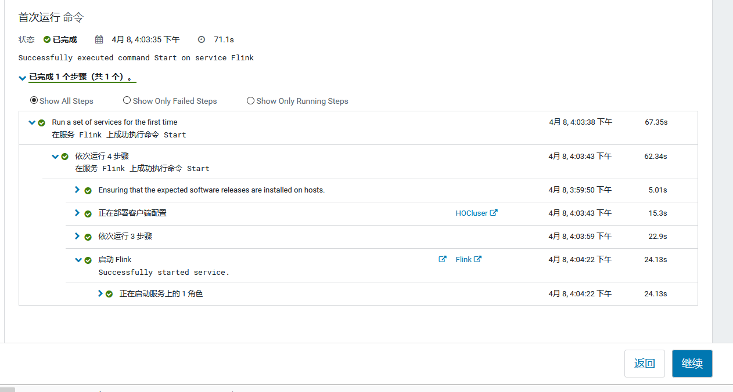
Task: Click timestamp '4月 8, 4:03:59 下午'
Action: (580, 237)
